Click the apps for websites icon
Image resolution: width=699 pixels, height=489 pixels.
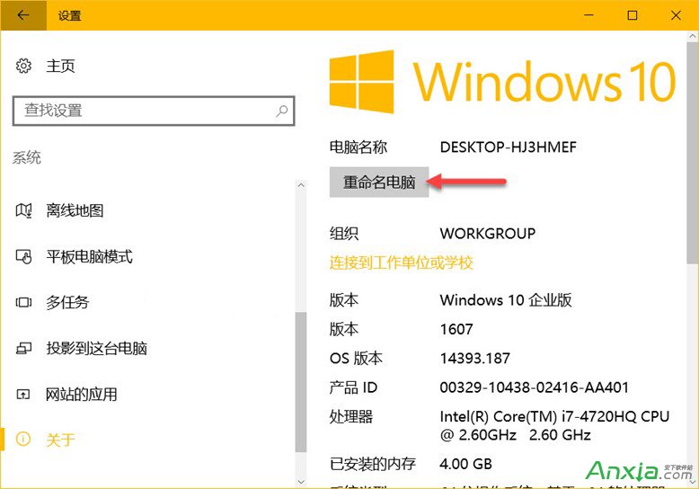23,394
